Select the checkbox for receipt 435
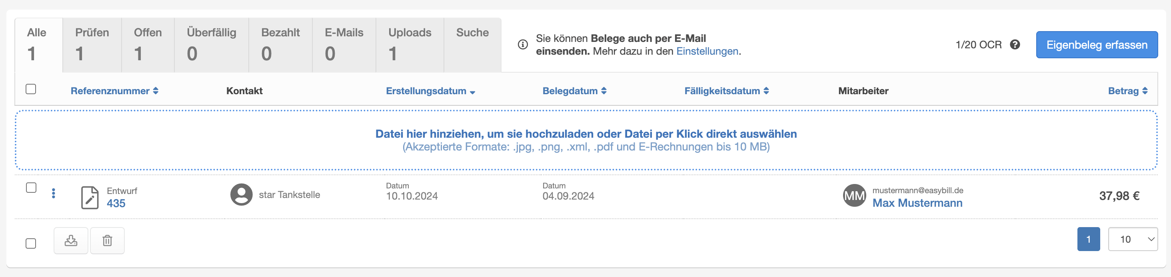Image resolution: width=1171 pixels, height=277 pixels. [x=31, y=187]
